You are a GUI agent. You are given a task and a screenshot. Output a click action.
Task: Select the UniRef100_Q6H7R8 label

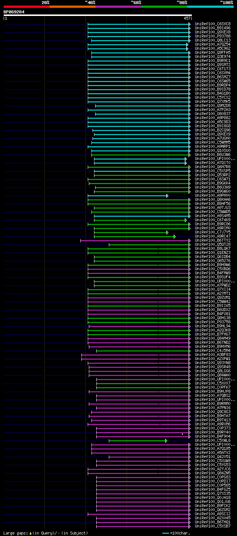point(213,167)
